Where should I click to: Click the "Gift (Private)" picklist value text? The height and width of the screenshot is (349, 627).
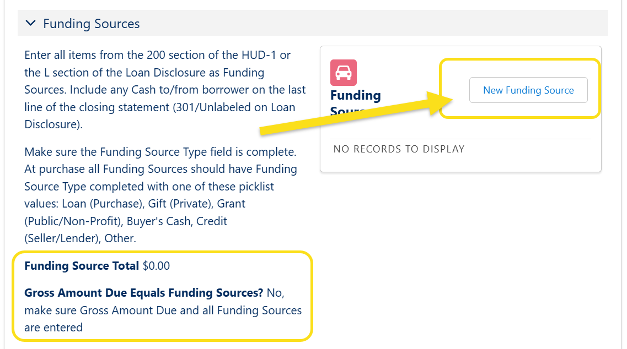180,204
